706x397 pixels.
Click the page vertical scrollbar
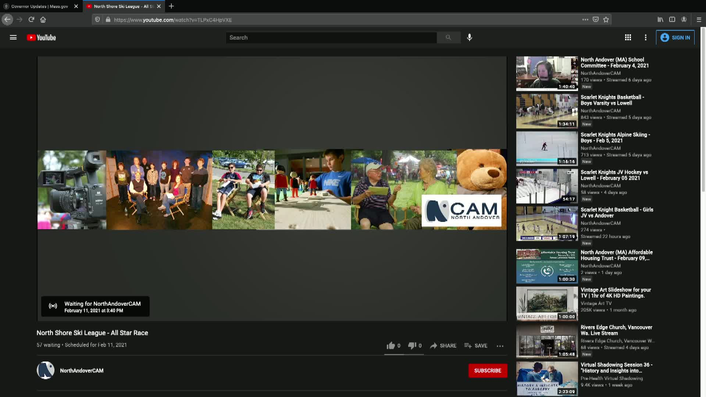703,110
